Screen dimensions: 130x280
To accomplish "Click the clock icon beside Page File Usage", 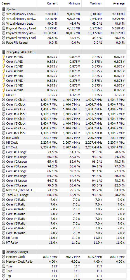I will click(4, 43).
